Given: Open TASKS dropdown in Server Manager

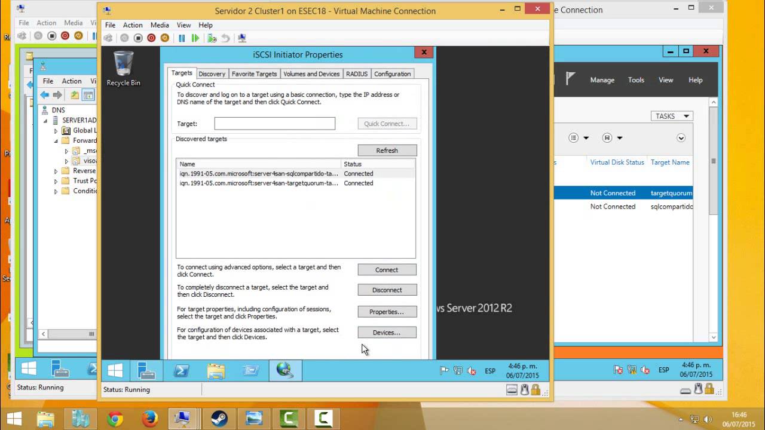Looking at the screenshot, I should click(672, 116).
